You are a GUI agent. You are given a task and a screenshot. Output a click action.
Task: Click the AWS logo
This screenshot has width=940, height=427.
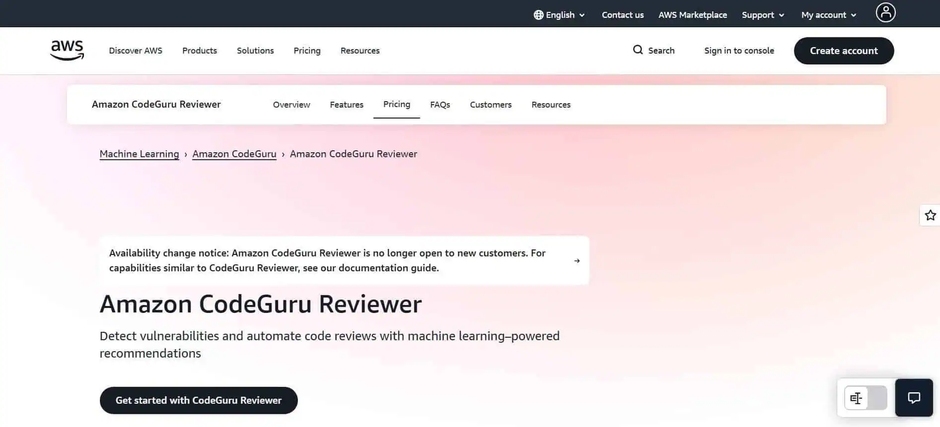click(67, 51)
